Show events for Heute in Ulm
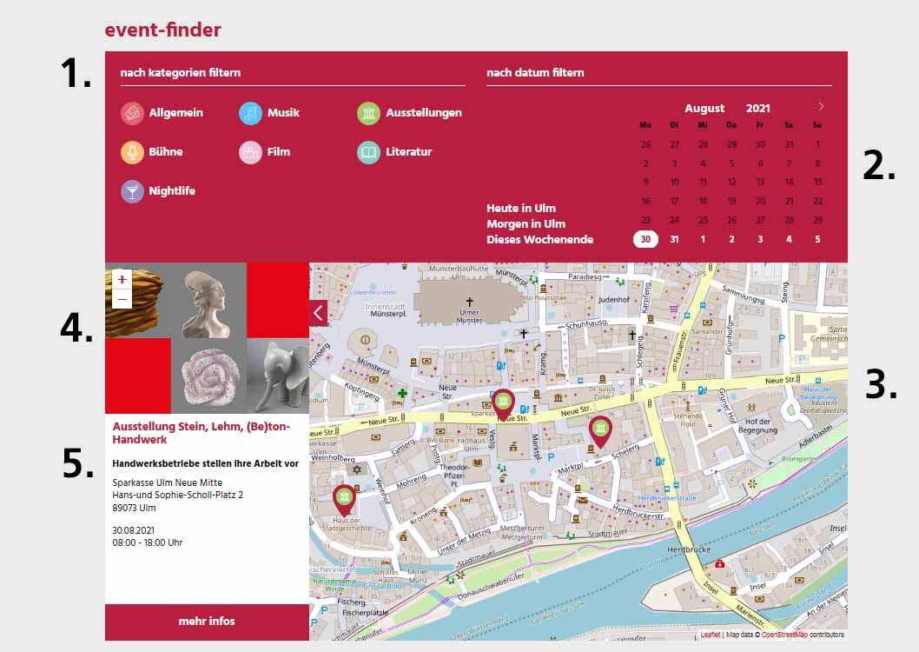Image resolution: width=919 pixels, height=652 pixels. pyautogui.click(x=521, y=209)
